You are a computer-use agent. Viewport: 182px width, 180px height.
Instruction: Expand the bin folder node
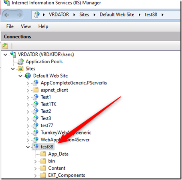click(35, 161)
